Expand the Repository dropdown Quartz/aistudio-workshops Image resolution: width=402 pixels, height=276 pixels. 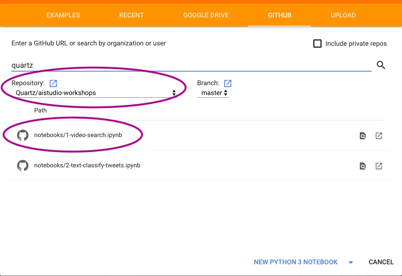94,93
